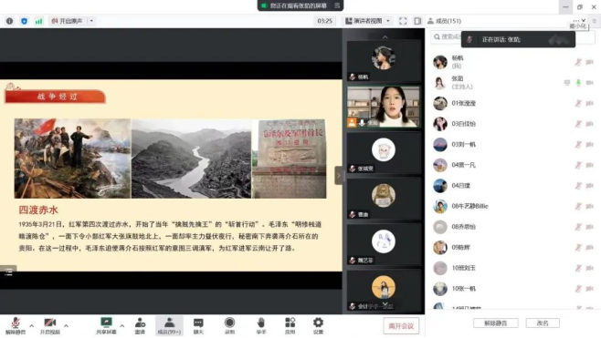The height and width of the screenshot is (338, 601).
Task: Expand video options arrow beside camera
Action: (x=66, y=326)
